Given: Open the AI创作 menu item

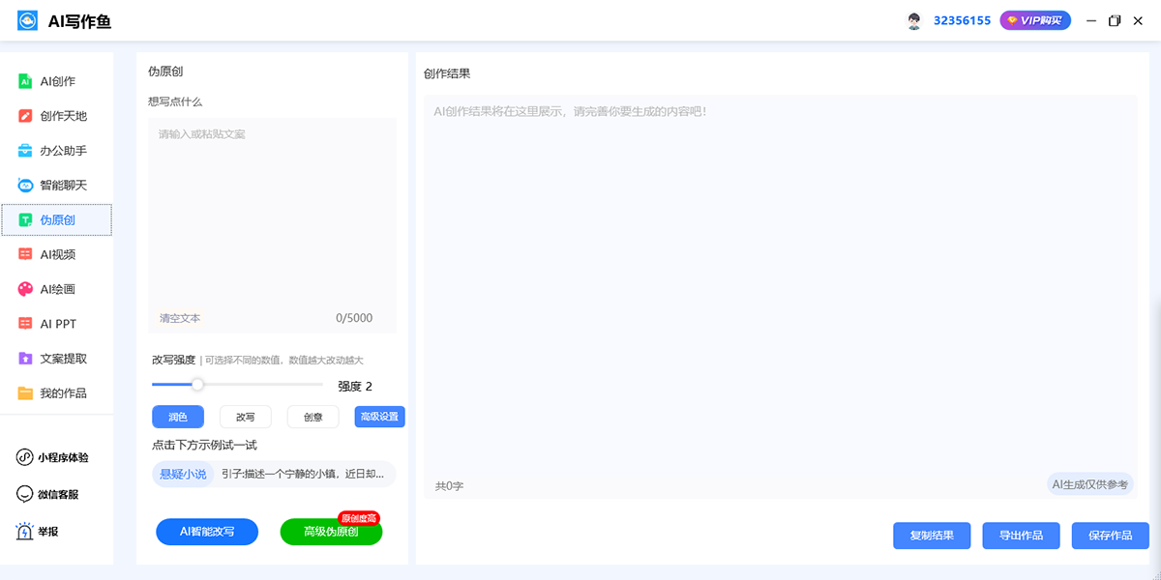Looking at the screenshot, I should point(57,81).
